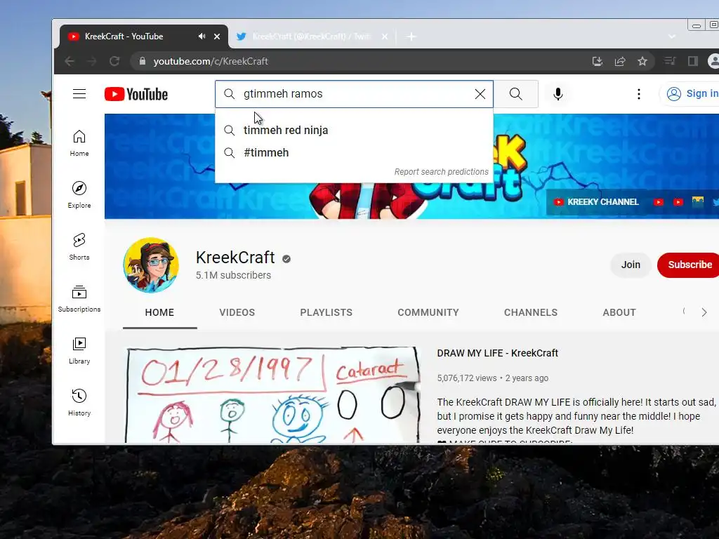Click the back arrow in browser
This screenshot has width=719, height=539.
pos(70,61)
